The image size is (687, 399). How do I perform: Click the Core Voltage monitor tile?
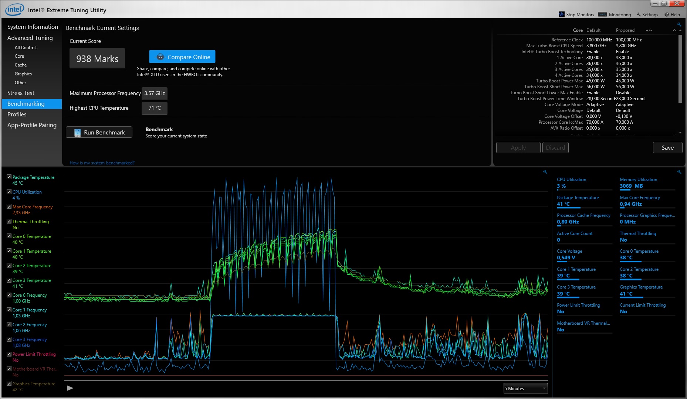coord(584,255)
